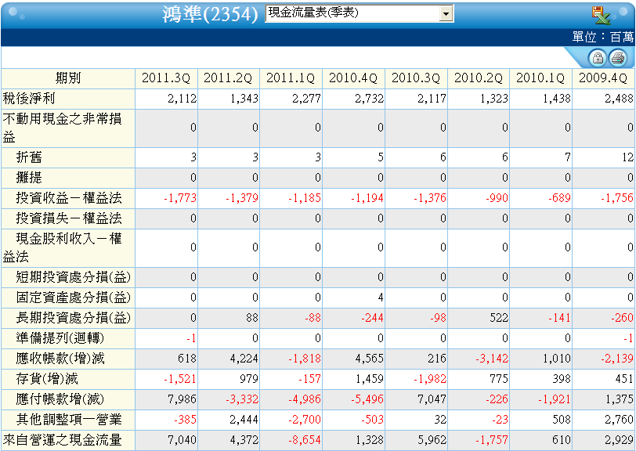Click 投資收益 value -689

tap(559, 198)
